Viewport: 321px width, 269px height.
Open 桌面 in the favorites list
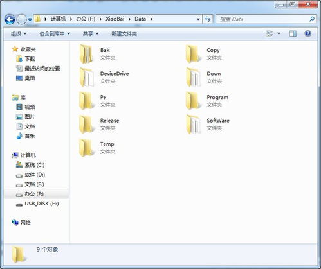[26, 78]
